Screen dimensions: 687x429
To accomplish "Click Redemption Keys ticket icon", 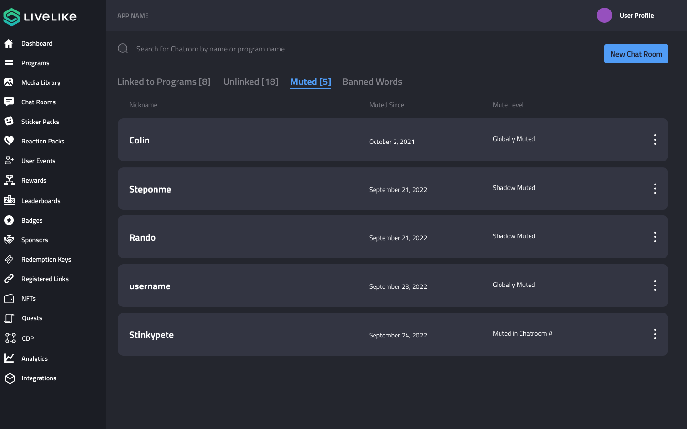I will tap(9, 259).
